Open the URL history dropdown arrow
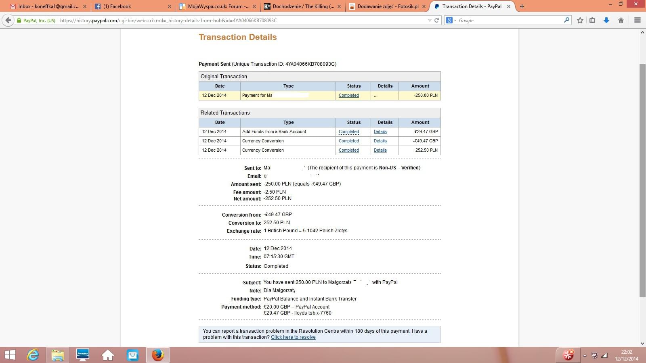 coord(429,20)
